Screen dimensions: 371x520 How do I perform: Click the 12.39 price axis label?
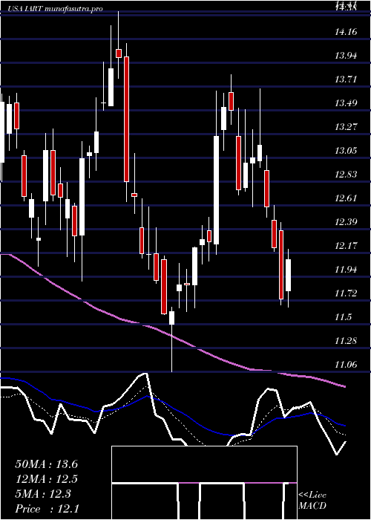pos(346,222)
